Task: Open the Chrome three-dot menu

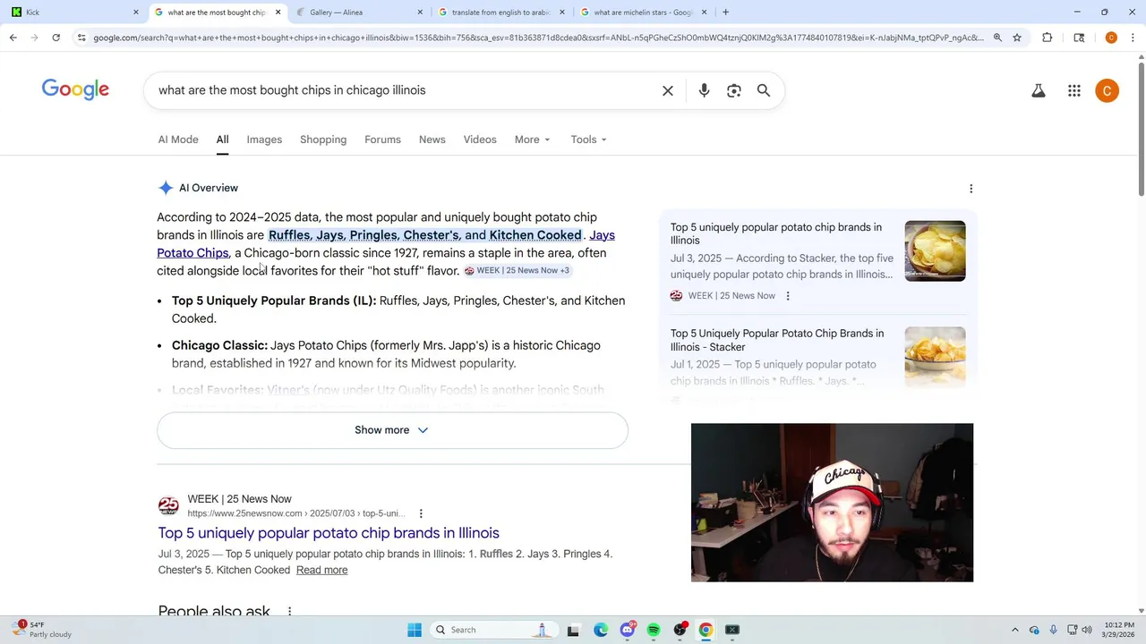Action: tap(1133, 38)
